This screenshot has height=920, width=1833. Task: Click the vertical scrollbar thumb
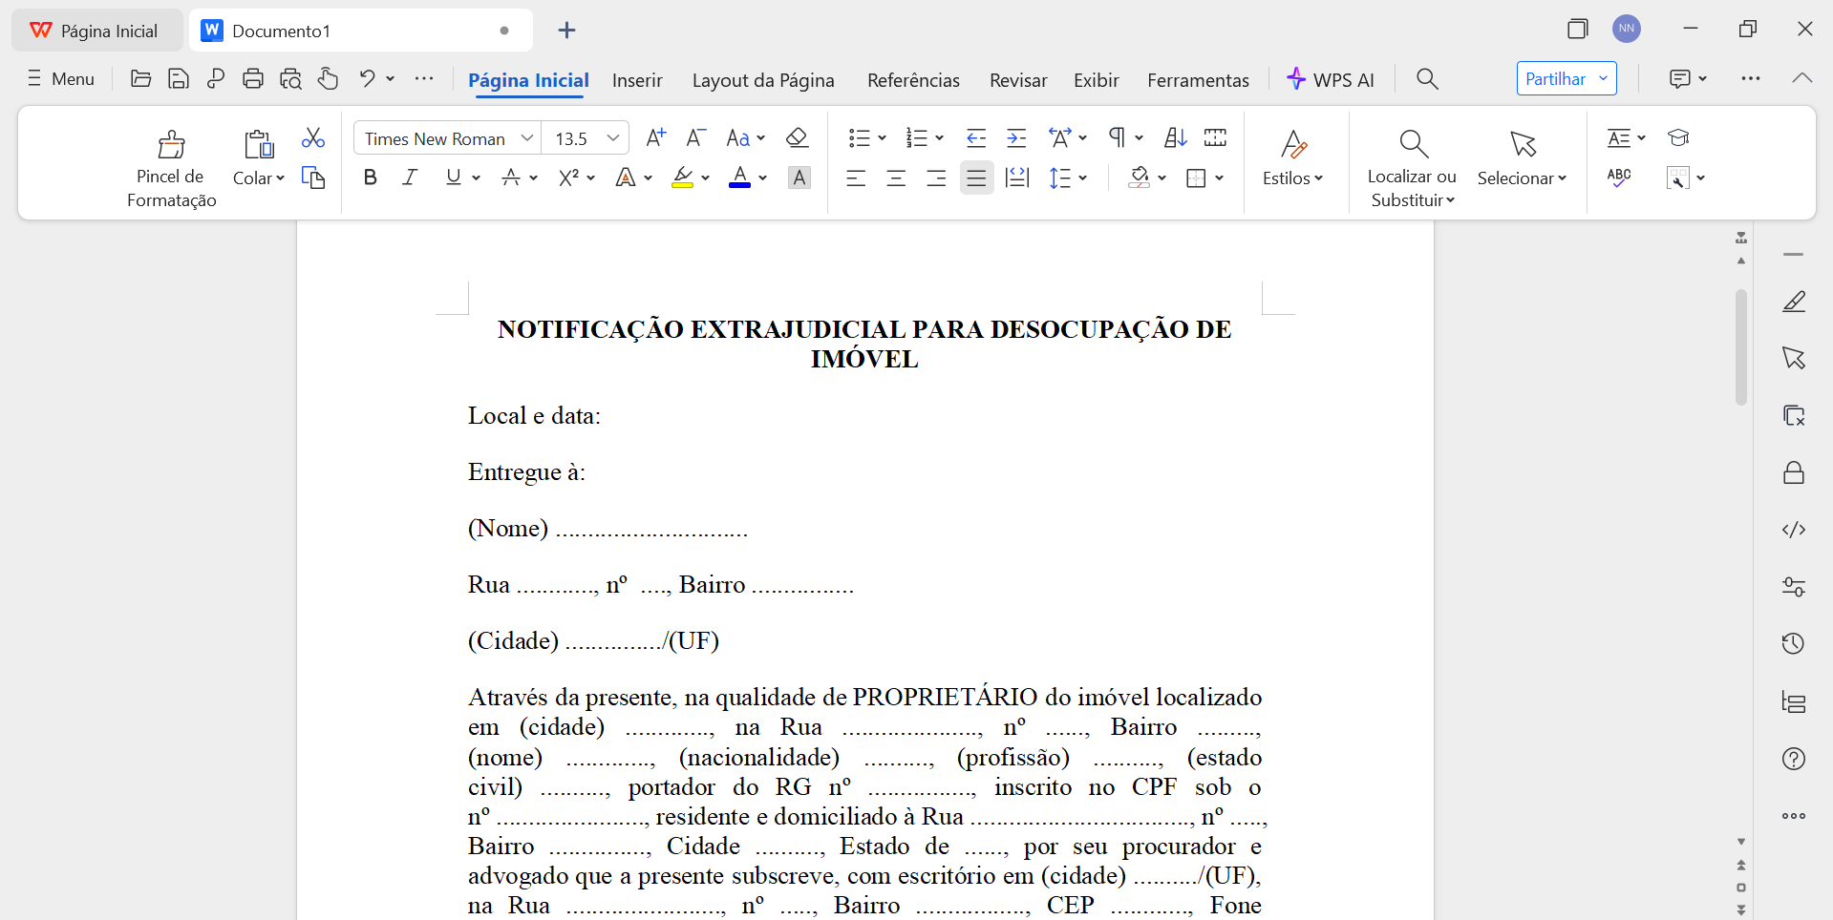coord(1741,346)
